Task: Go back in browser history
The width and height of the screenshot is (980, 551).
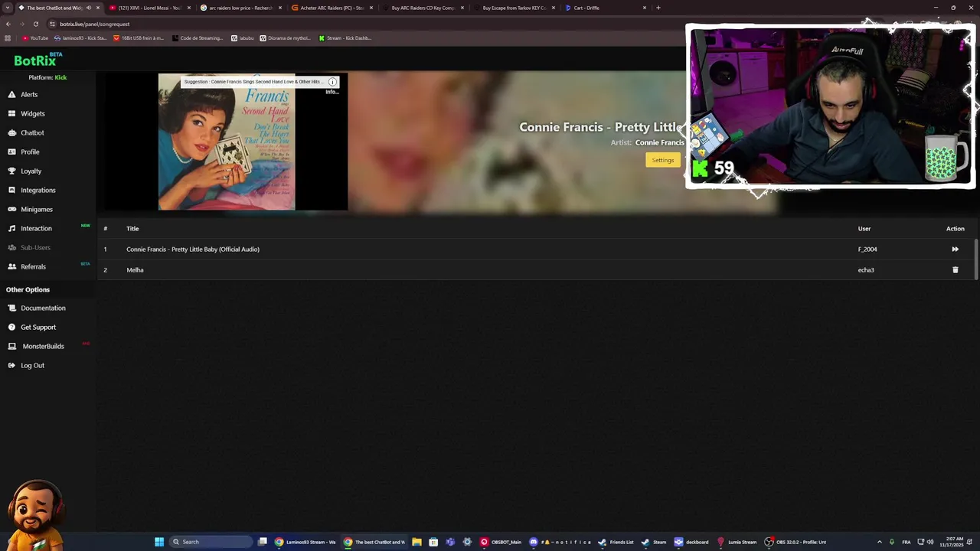Action: tap(8, 24)
